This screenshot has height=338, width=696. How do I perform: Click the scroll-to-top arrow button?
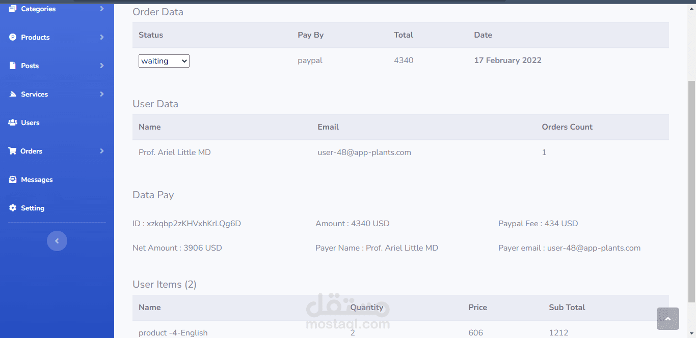(x=667, y=319)
